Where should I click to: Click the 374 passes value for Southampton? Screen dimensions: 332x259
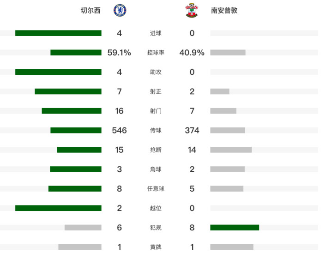tap(192, 130)
